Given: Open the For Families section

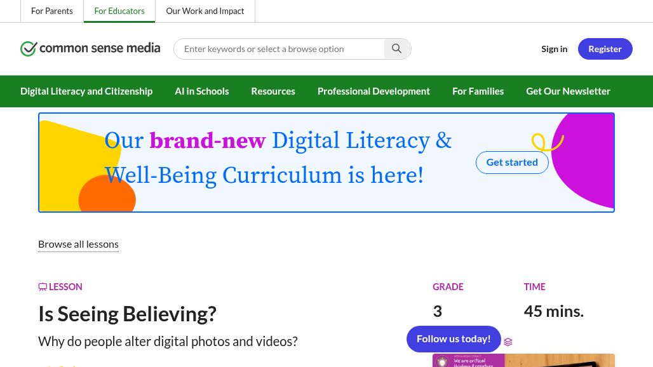Looking at the screenshot, I should [x=478, y=91].
